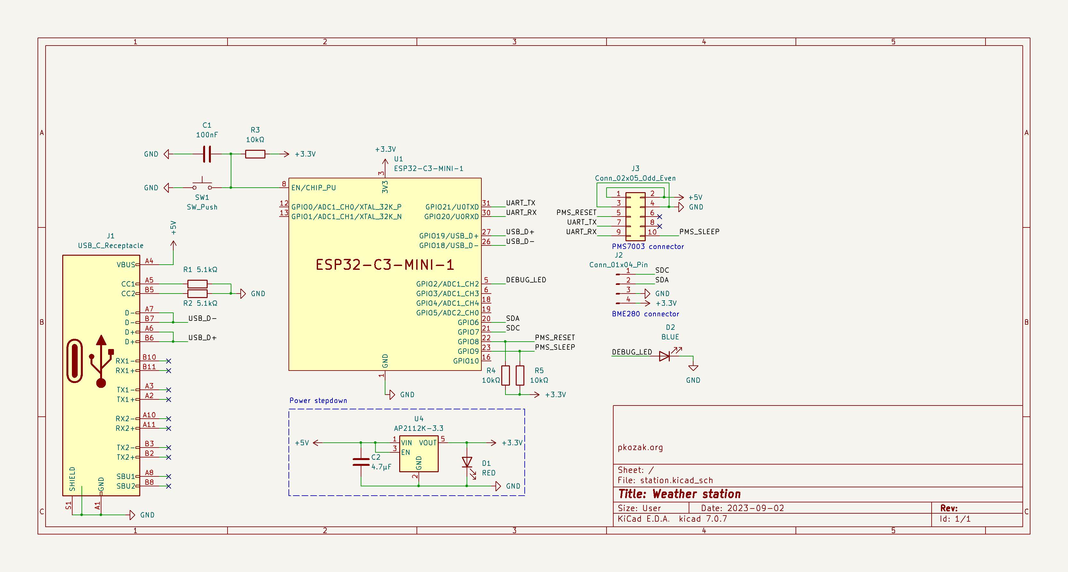Click the 'Date: 2023-09-02' field

tap(743, 508)
